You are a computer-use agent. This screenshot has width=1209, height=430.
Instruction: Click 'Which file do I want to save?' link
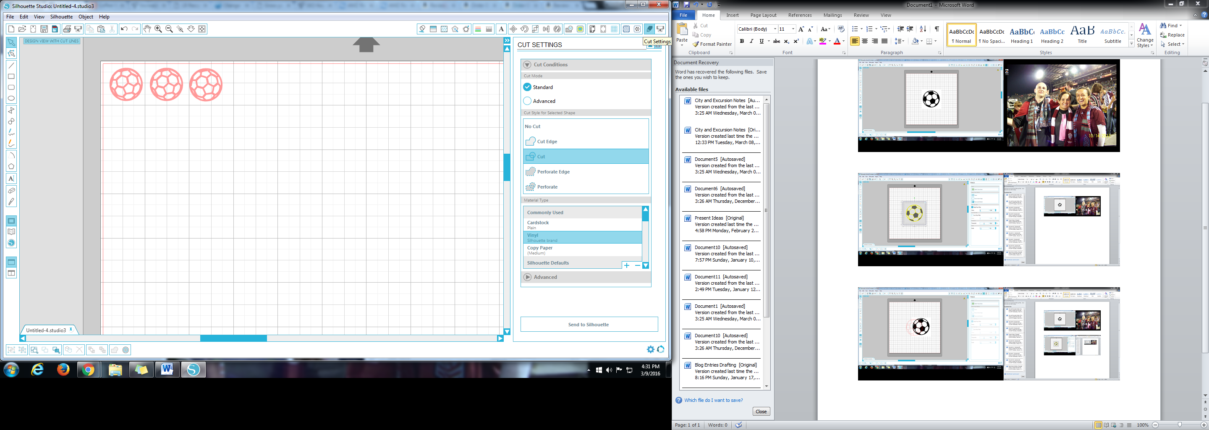coord(713,401)
